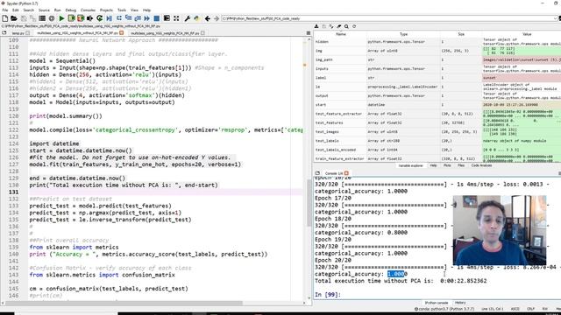
Task: Browse editor tabs icon left of temp.py
Action: pyautogui.click(x=4, y=33)
